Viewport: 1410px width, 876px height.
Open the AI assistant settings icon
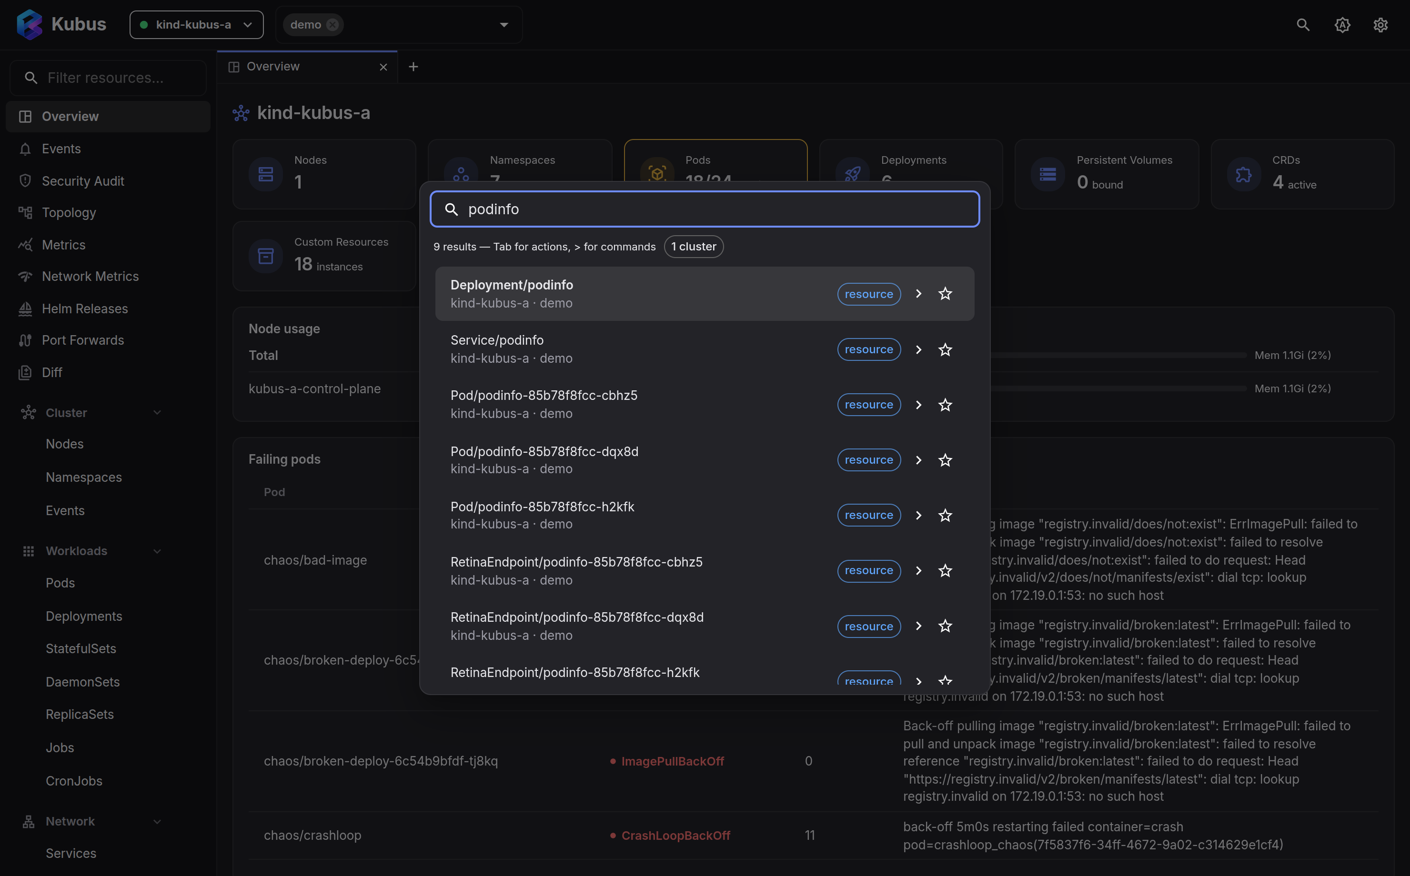point(1342,25)
